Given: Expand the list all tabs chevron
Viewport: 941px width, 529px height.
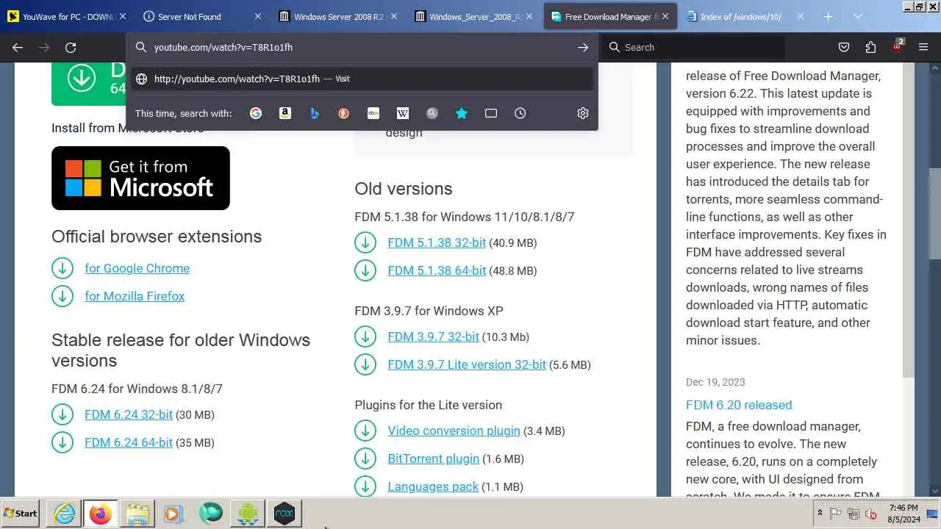Looking at the screenshot, I should pos(858,16).
